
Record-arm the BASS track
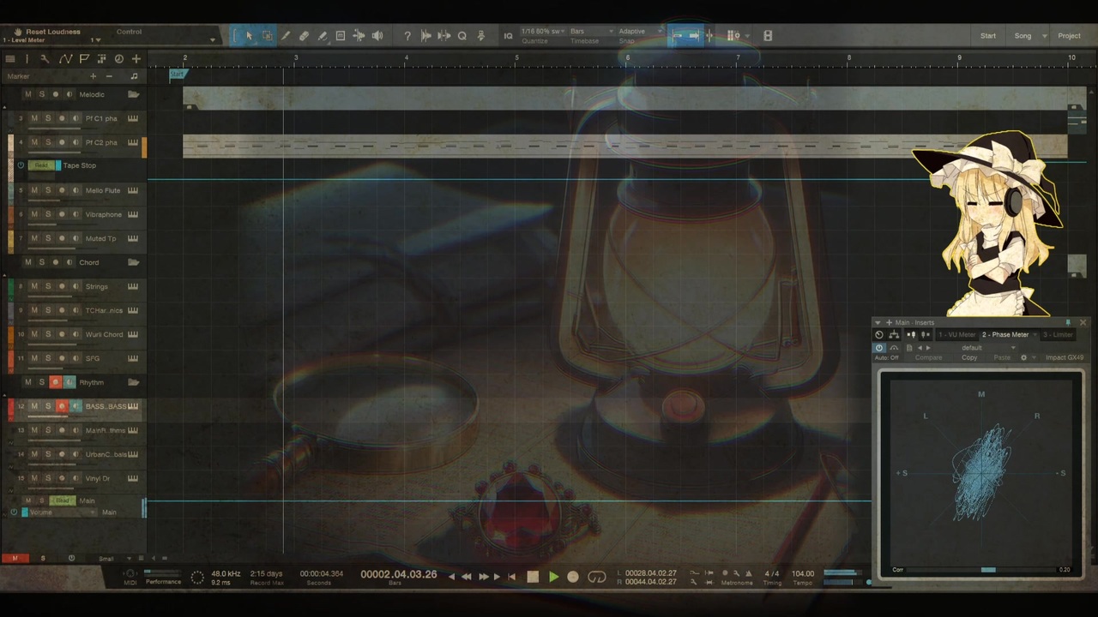62,406
